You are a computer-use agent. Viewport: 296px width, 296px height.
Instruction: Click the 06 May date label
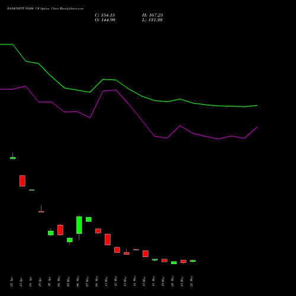point(78,281)
